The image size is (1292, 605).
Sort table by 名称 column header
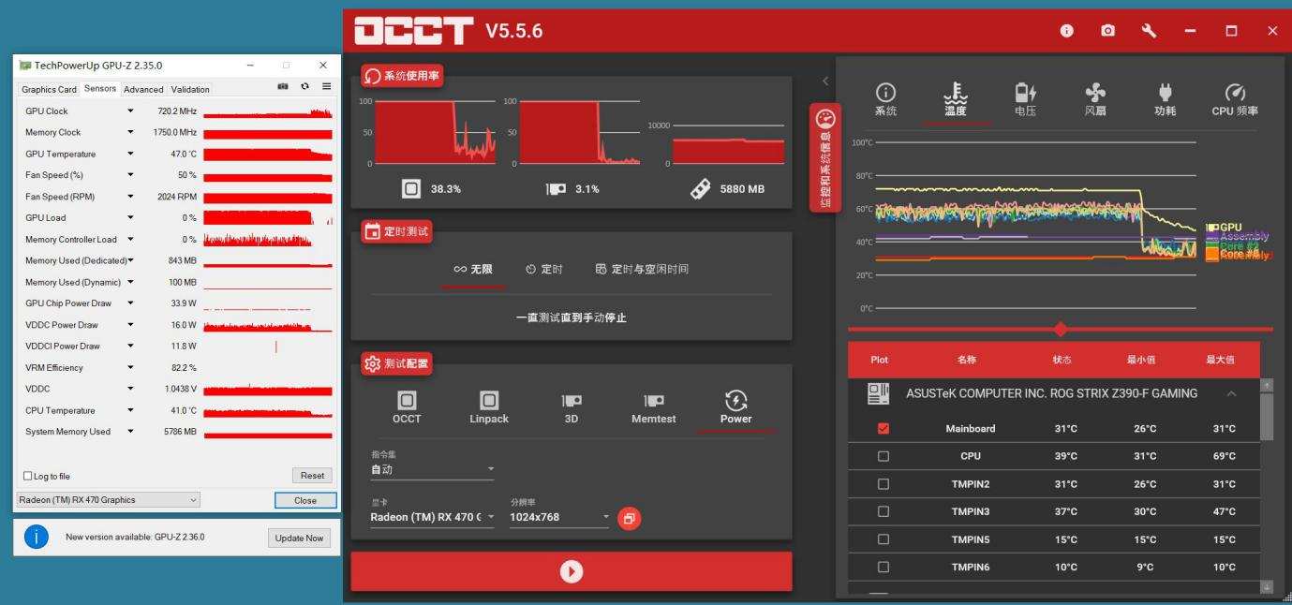pyautogui.click(x=966, y=360)
